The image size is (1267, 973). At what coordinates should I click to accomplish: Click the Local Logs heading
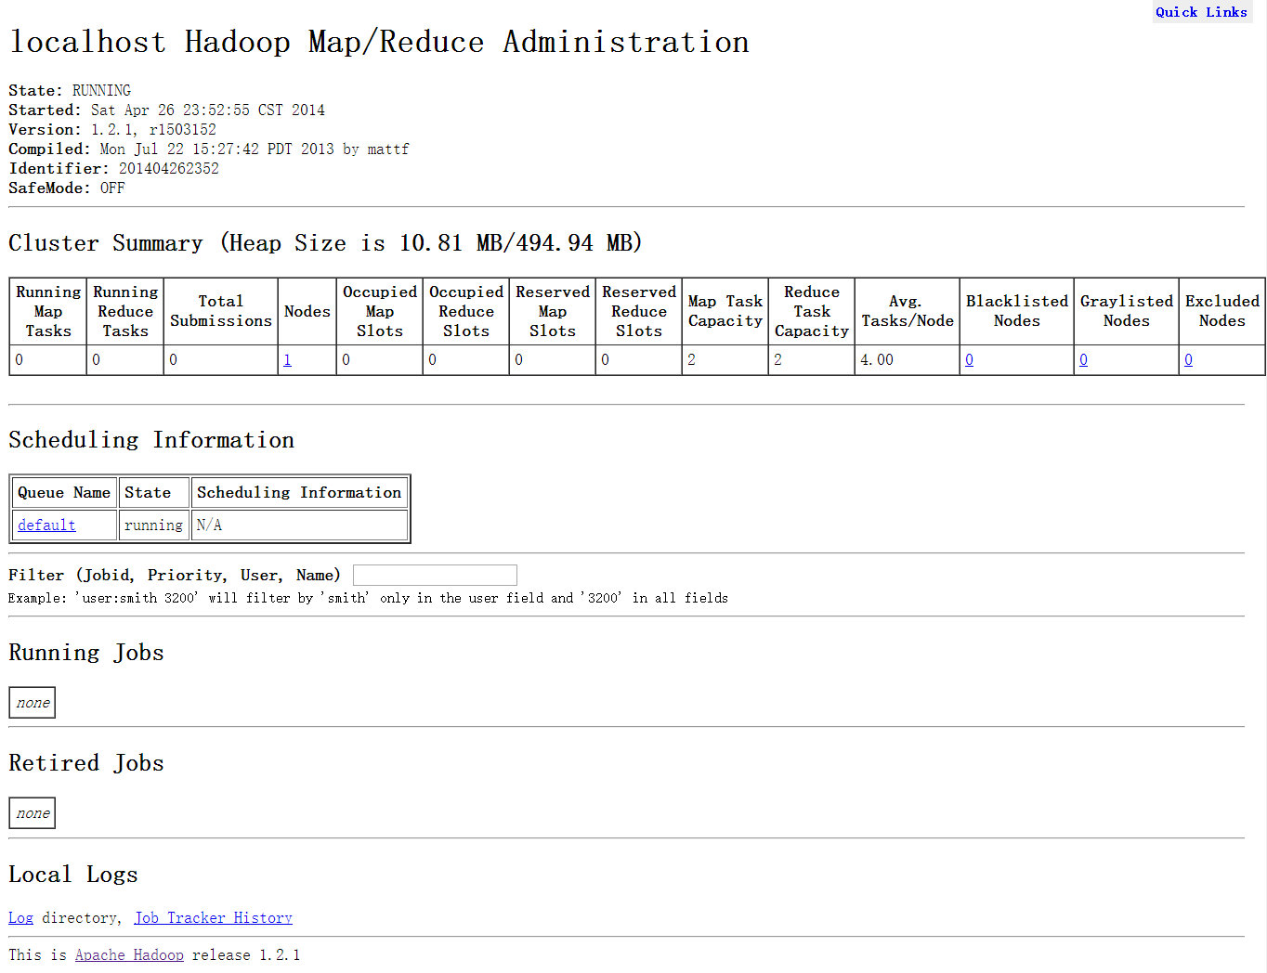[73, 875]
